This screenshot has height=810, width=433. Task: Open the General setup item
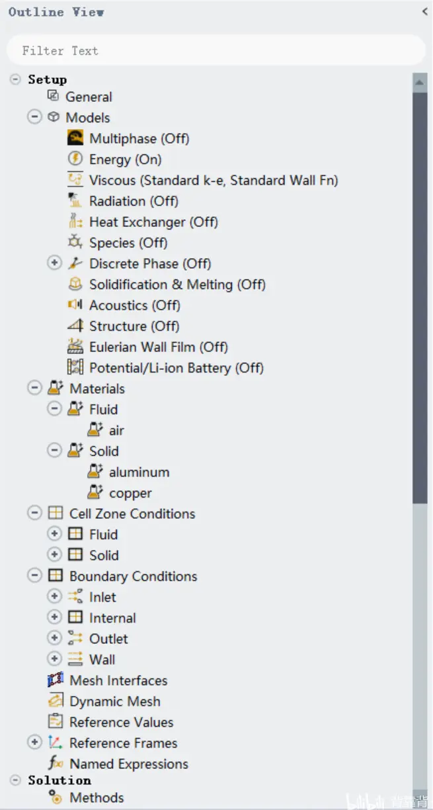click(x=89, y=97)
